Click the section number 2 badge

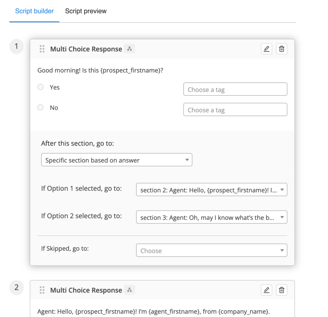coord(16,288)
